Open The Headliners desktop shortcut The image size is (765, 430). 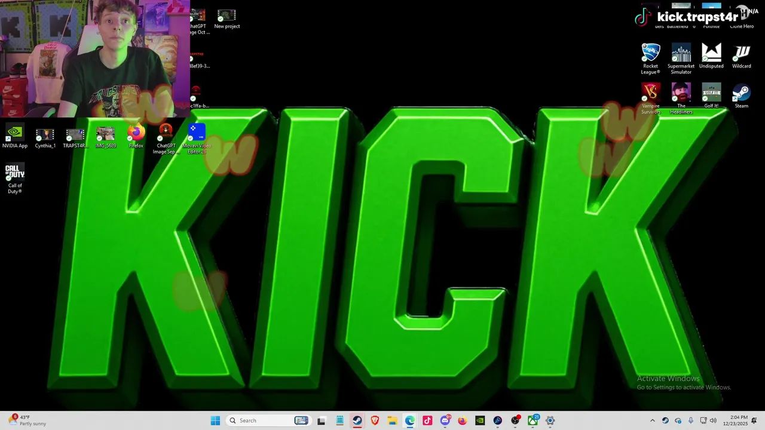click(x=681, y=99)
